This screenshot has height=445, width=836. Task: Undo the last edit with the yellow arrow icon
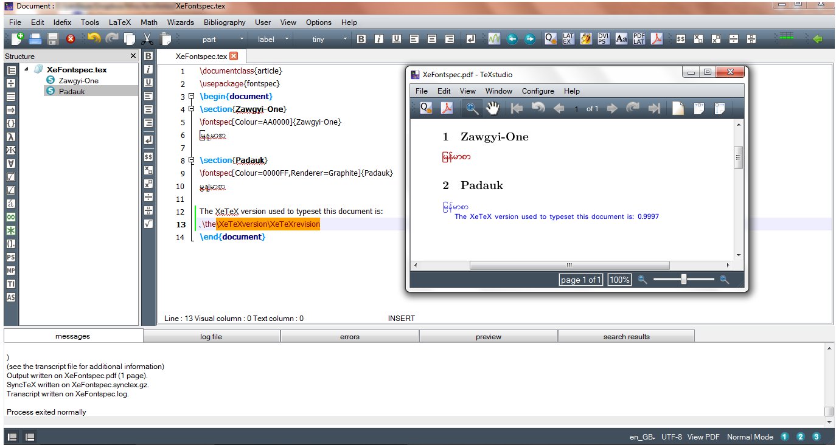coord(94,39)
